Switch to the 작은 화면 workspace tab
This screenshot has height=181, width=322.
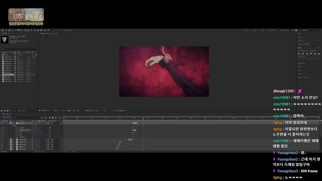272,30
